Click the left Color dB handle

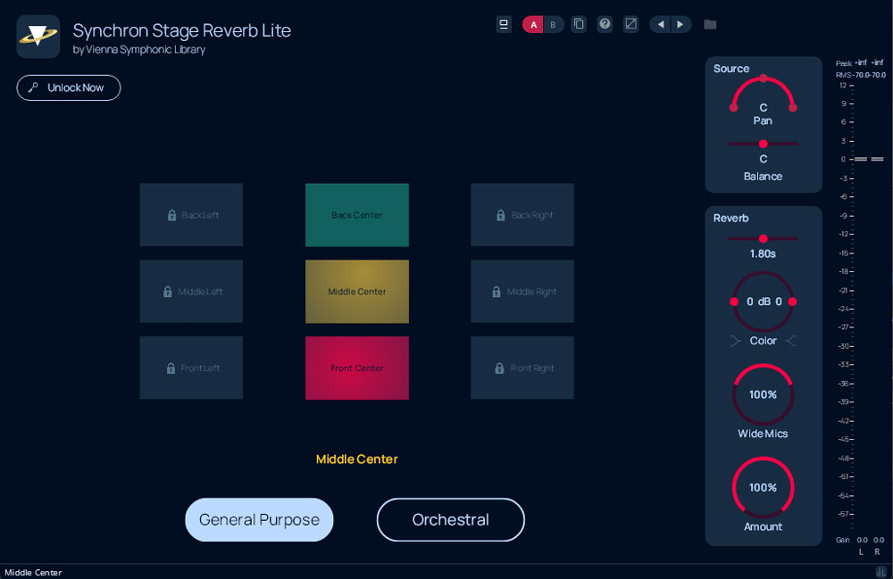(734, 302)
